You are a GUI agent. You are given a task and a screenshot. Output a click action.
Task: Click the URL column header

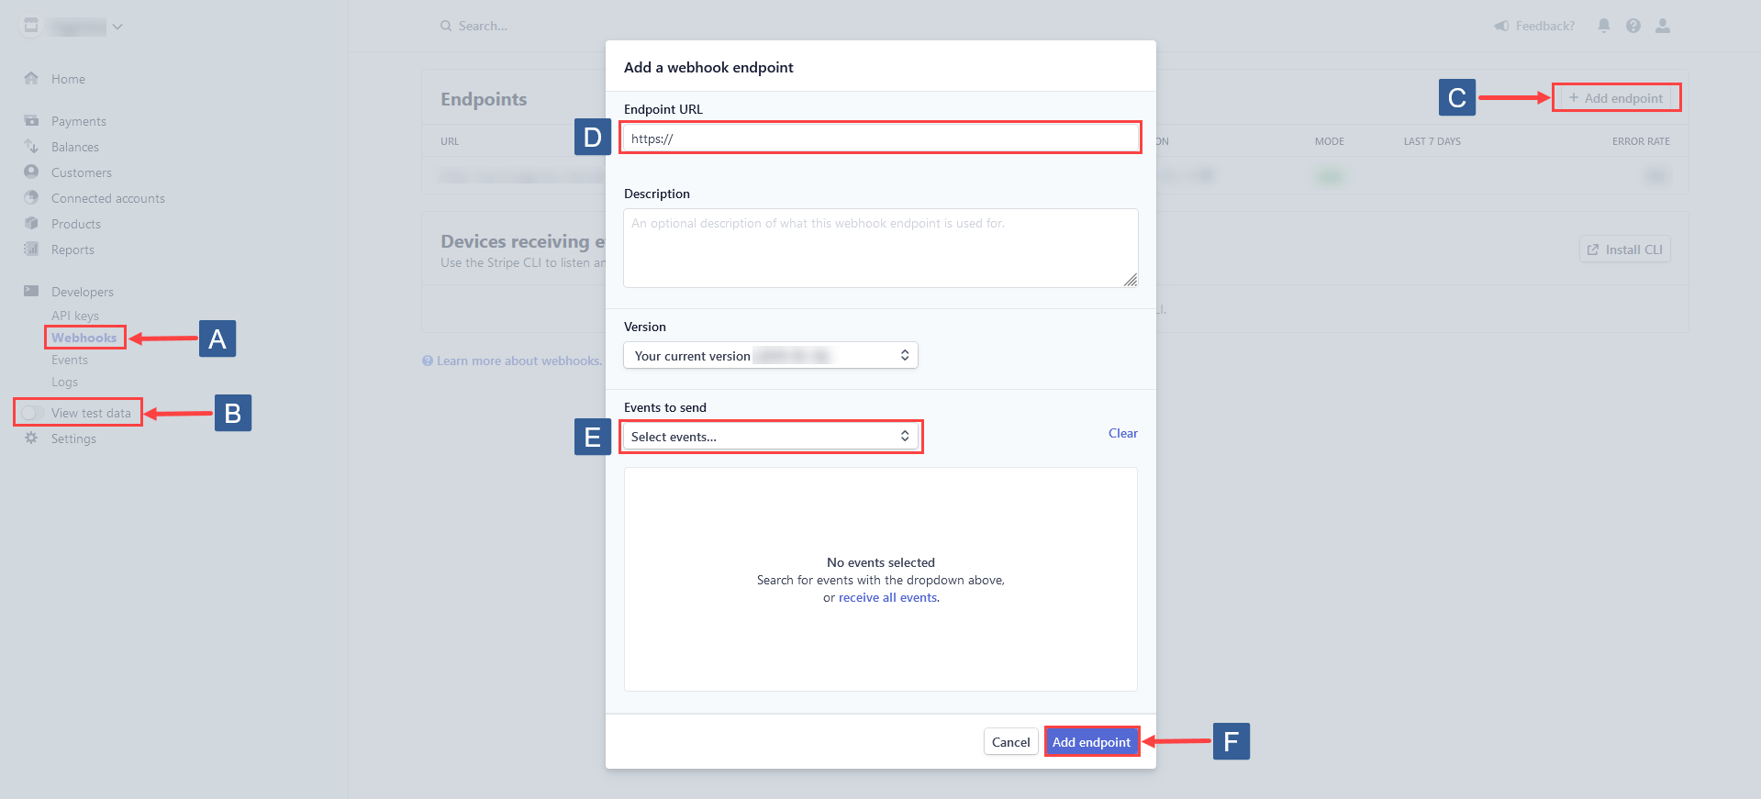[450, 141]
